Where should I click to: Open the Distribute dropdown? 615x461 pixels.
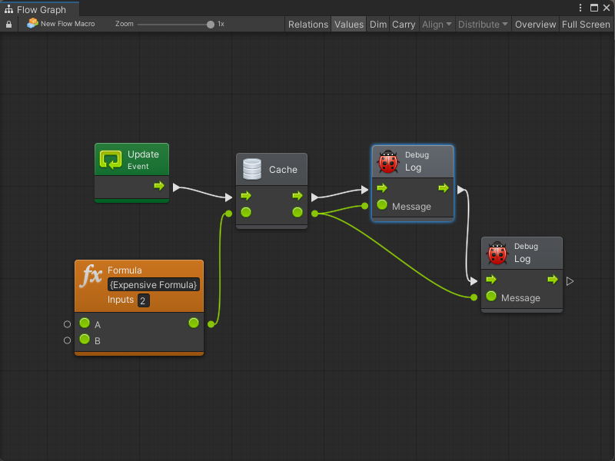pos(483,24)
